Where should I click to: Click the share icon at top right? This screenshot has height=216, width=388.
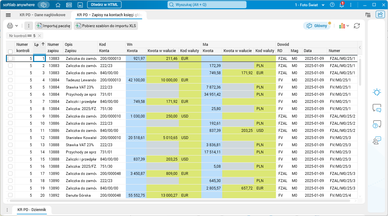[380, 15]
